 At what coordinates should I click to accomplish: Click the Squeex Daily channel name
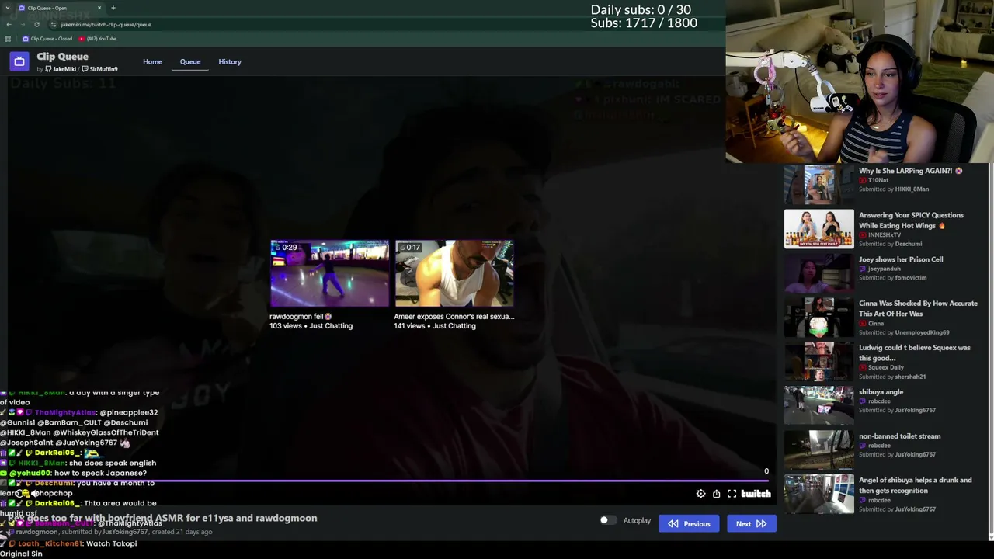coord(886,367)
